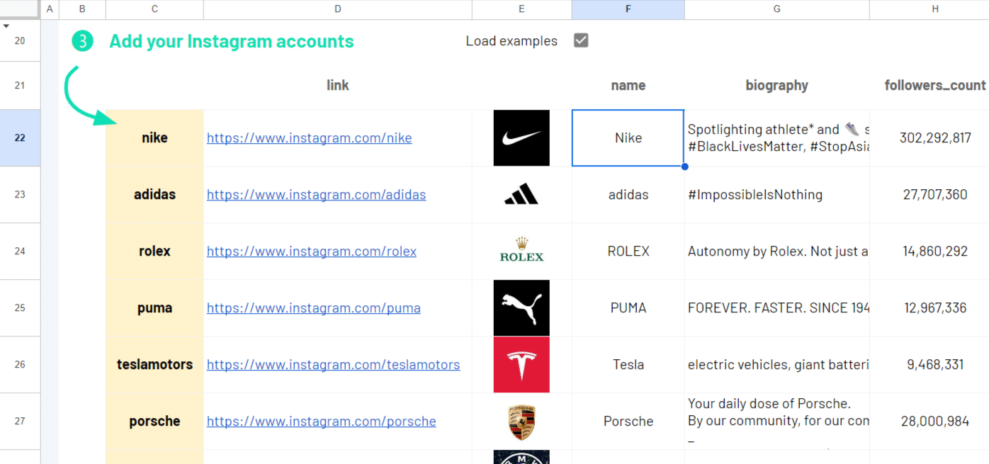Select column F header
The width and height of the screenshot is (989, 464).
point(628,9)
